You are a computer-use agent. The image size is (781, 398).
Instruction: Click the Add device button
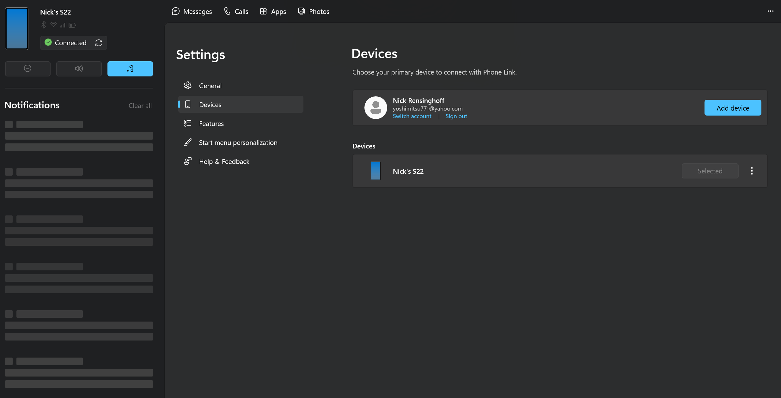(733, 108)
